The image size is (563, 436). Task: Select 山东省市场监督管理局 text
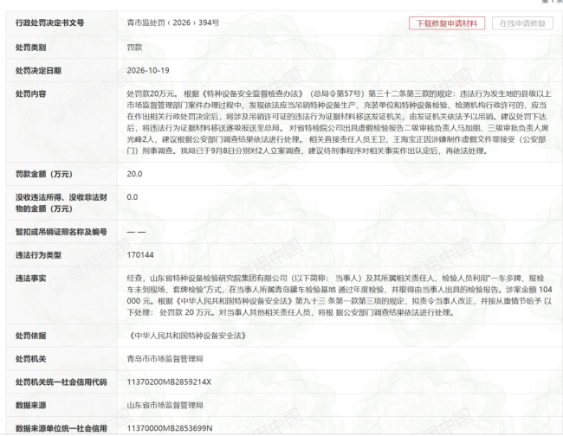165,406
